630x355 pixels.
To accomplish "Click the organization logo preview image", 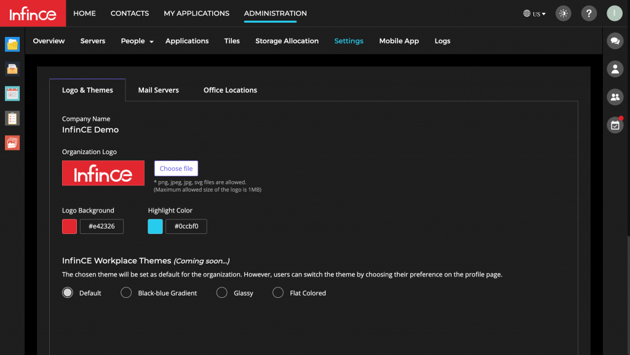I will coord(103,173).
